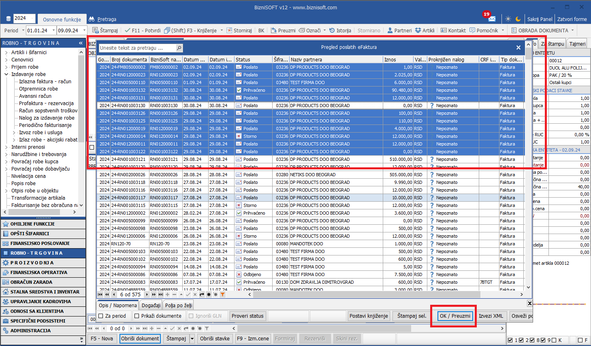This screenshot has height=346, width=591.
Task: Collapse the Izdavanje robe tree node
Action: [6, 74]
